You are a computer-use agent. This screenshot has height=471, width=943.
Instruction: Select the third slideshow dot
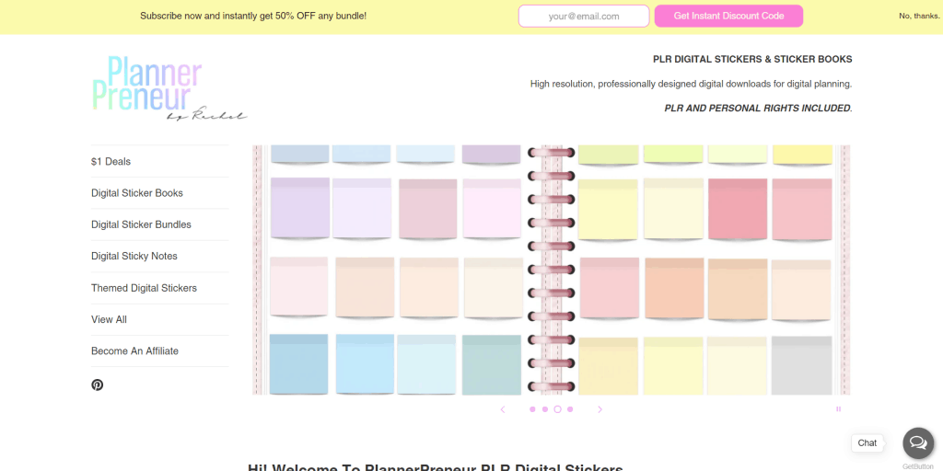(557, 409)
